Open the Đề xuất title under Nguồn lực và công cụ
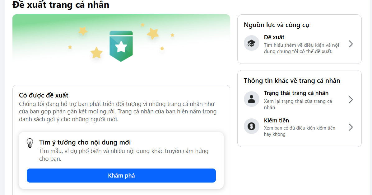 pos(274,37)
